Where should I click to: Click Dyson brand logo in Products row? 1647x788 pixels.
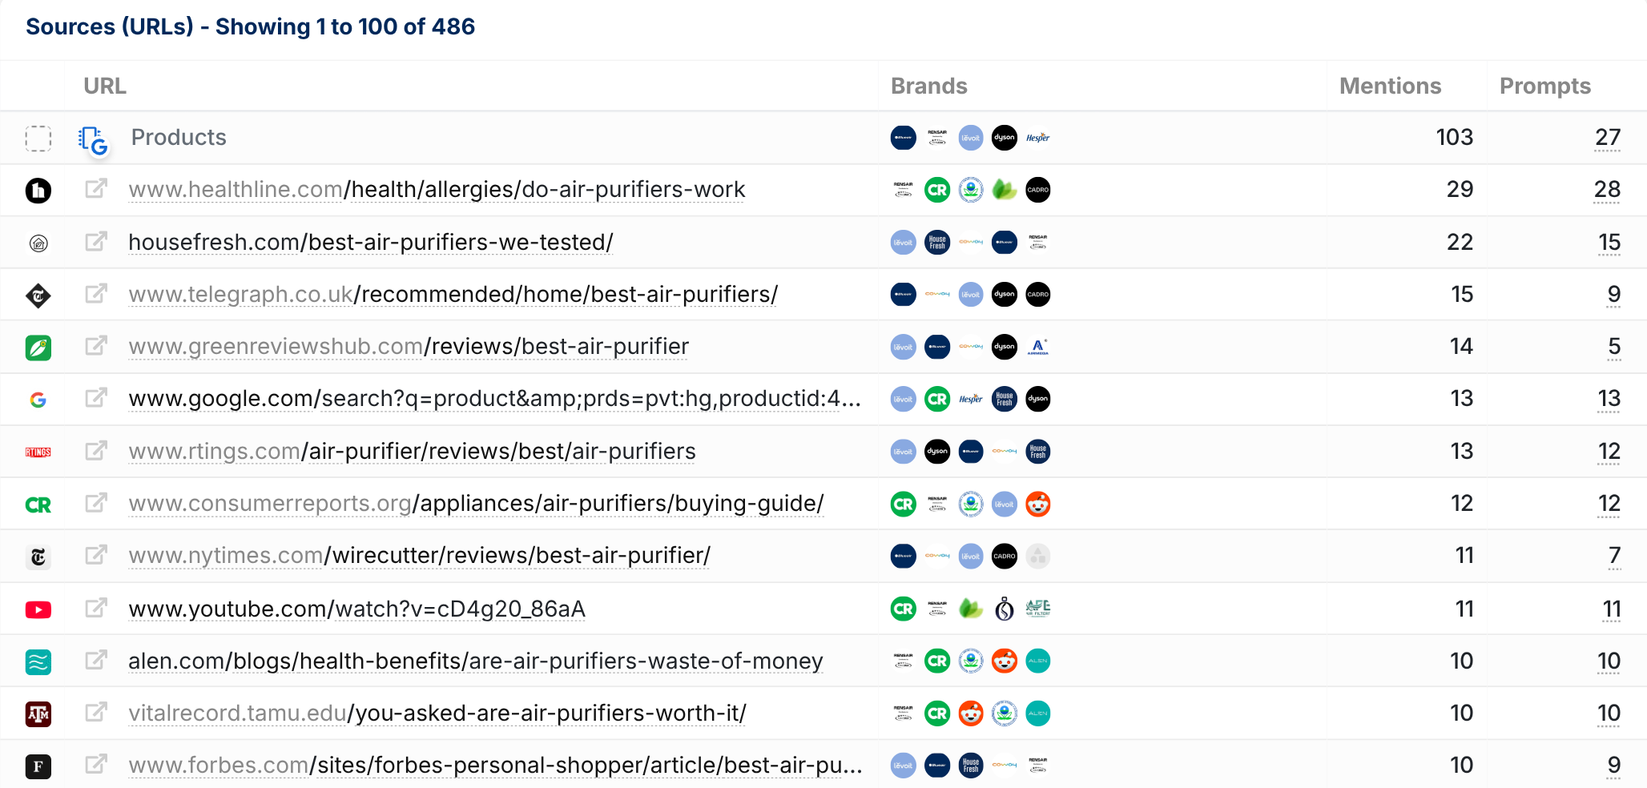(x=1005, y=138)
